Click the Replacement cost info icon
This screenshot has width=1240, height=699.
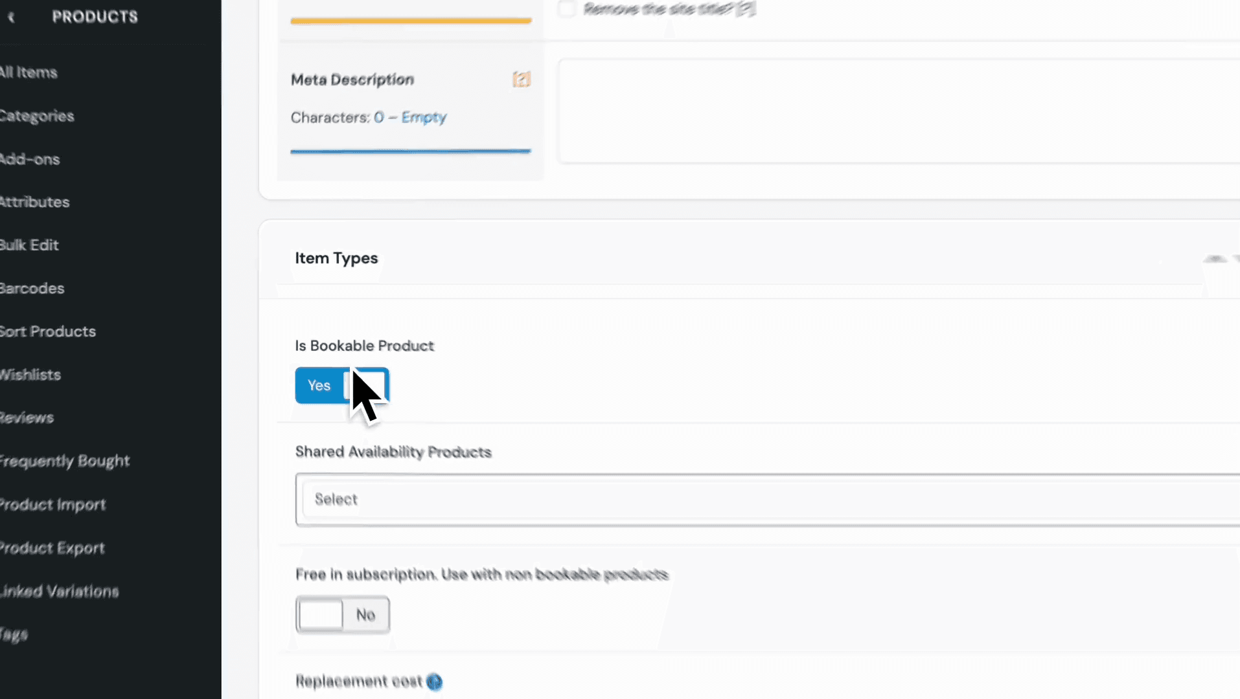[434, 682]
